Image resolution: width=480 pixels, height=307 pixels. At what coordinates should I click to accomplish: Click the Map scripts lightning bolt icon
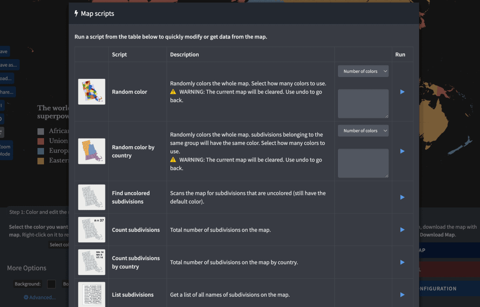click(x=76, y=14)
